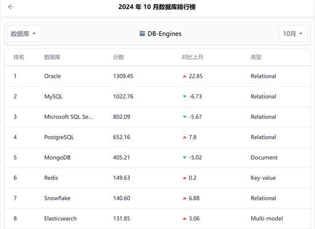Click the red up arrow beside 3.06
The image size is (315, 229).
point(185,219)
